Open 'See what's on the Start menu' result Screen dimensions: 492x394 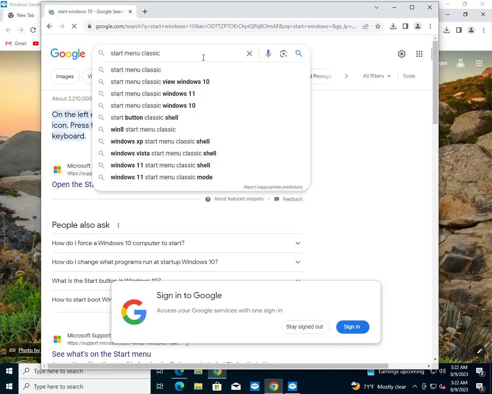[x=101, y=354]
